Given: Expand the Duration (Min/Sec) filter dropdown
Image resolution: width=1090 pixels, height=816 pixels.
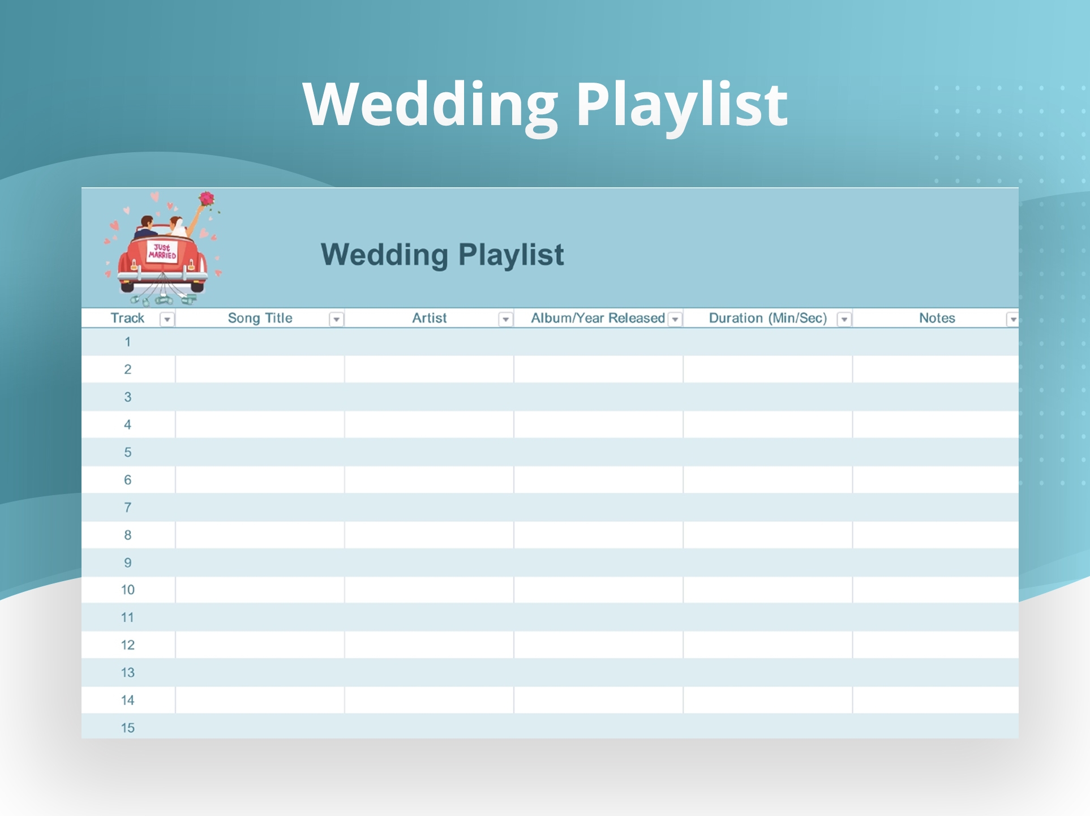Looking at the screenshot, I should 844,320.
